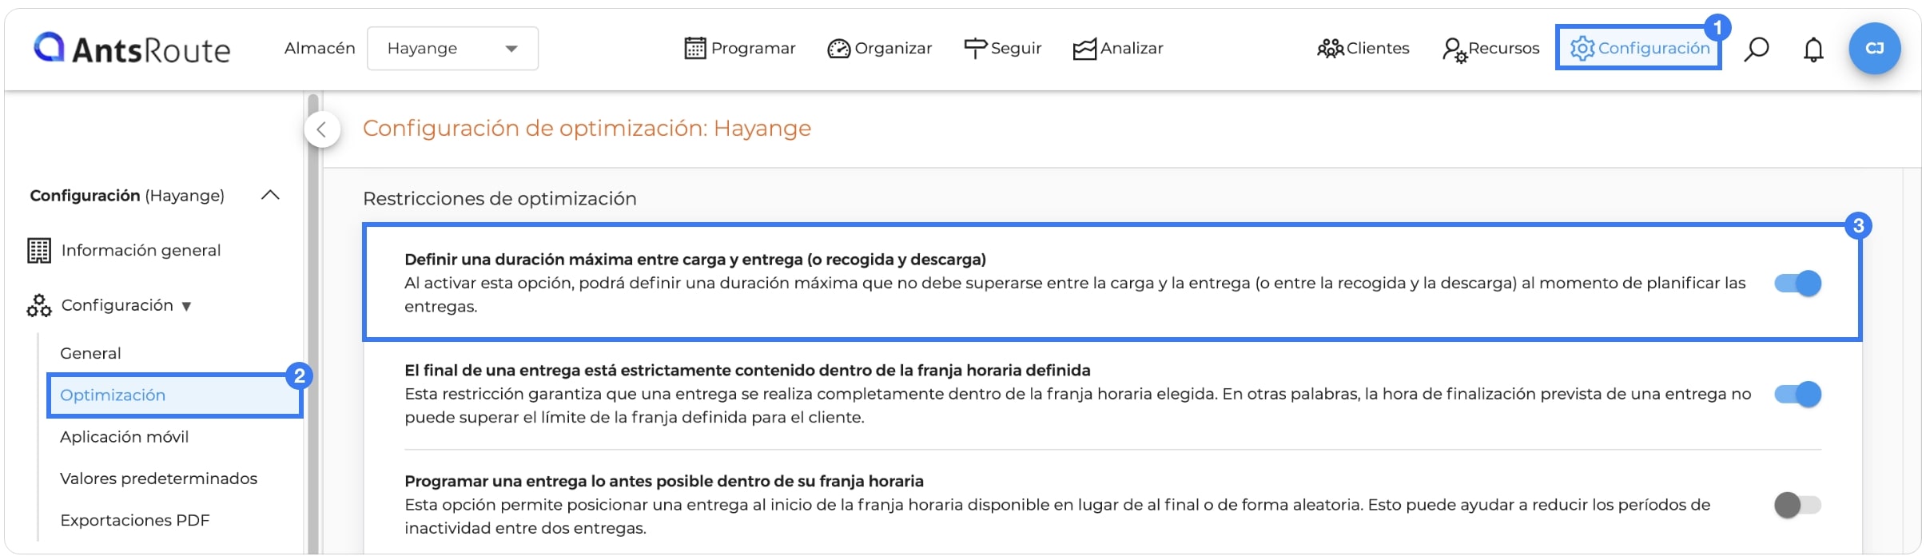Select General in the sidebar
The height and width of the screenshot is (560, 1926).
[x=90, y=353]
